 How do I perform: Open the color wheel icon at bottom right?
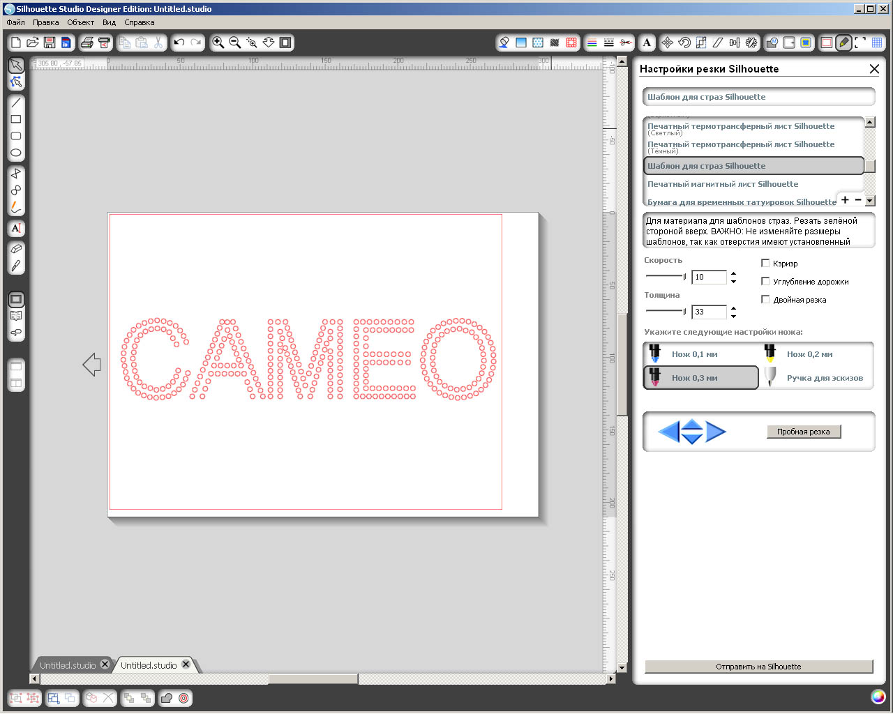click(878, 697)
